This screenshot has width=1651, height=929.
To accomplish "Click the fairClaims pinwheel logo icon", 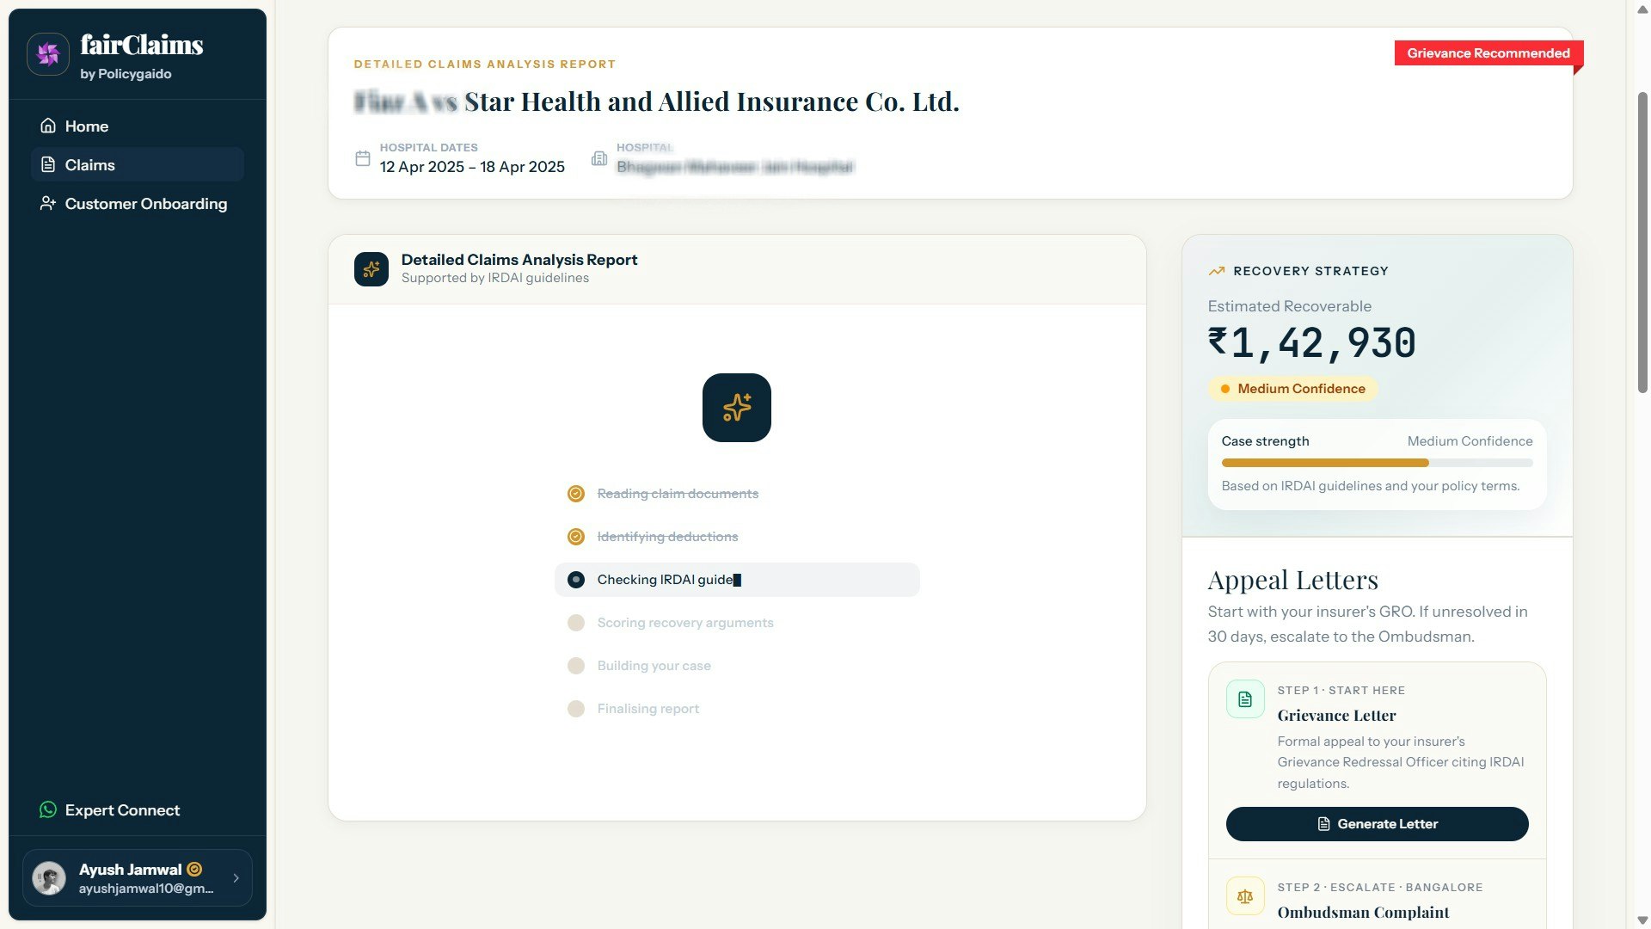I will (48, 54).
